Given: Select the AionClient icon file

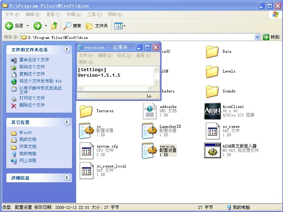Looking at the screenshot, I should [x=213, y=111].
